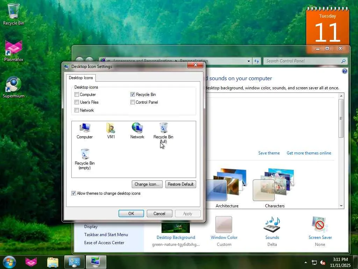
Task: Open the address bar dropdown arrow
Action: [249, 61]
